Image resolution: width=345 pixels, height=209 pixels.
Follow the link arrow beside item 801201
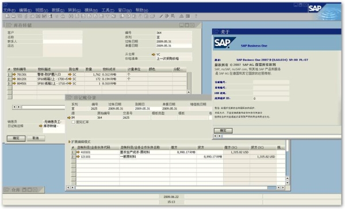click(x=14, y=79)
